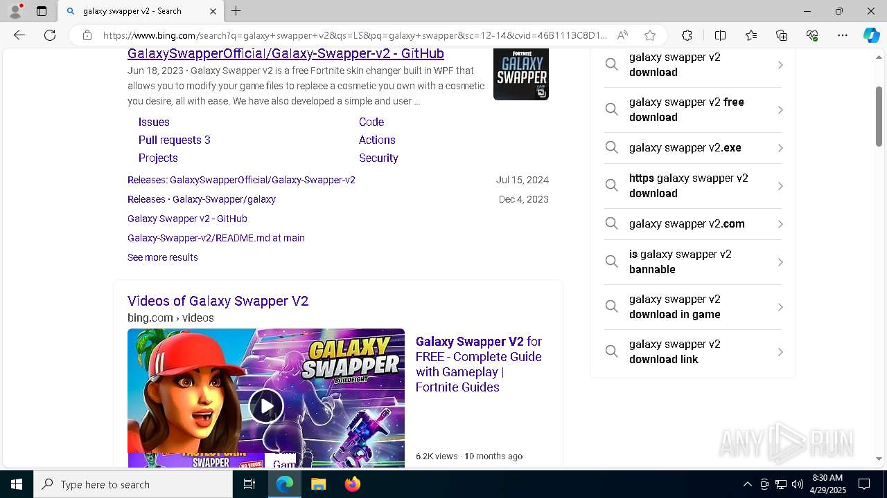Viewport: 887px width, 498px height.
Task: Click chevron next to galaxy swapper v2.exe
Action: 780,148
